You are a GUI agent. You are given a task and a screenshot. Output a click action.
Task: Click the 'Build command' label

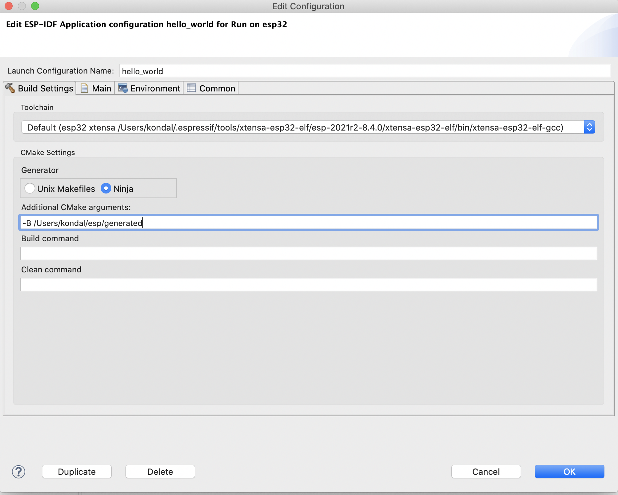click(50, 239)
